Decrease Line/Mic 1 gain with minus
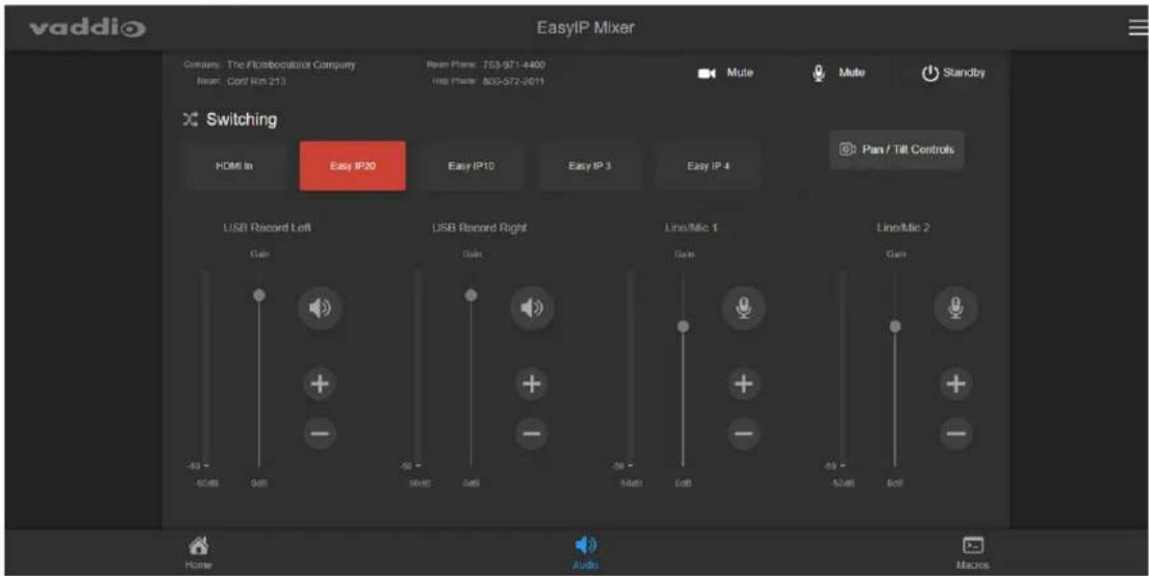Image resolution: width=1149 pixels, height=576 pixels. [744, 433]
